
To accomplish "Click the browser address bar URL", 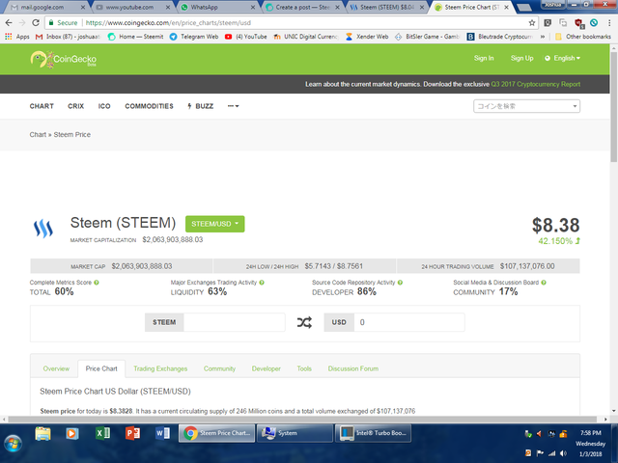I will [168, 23].
